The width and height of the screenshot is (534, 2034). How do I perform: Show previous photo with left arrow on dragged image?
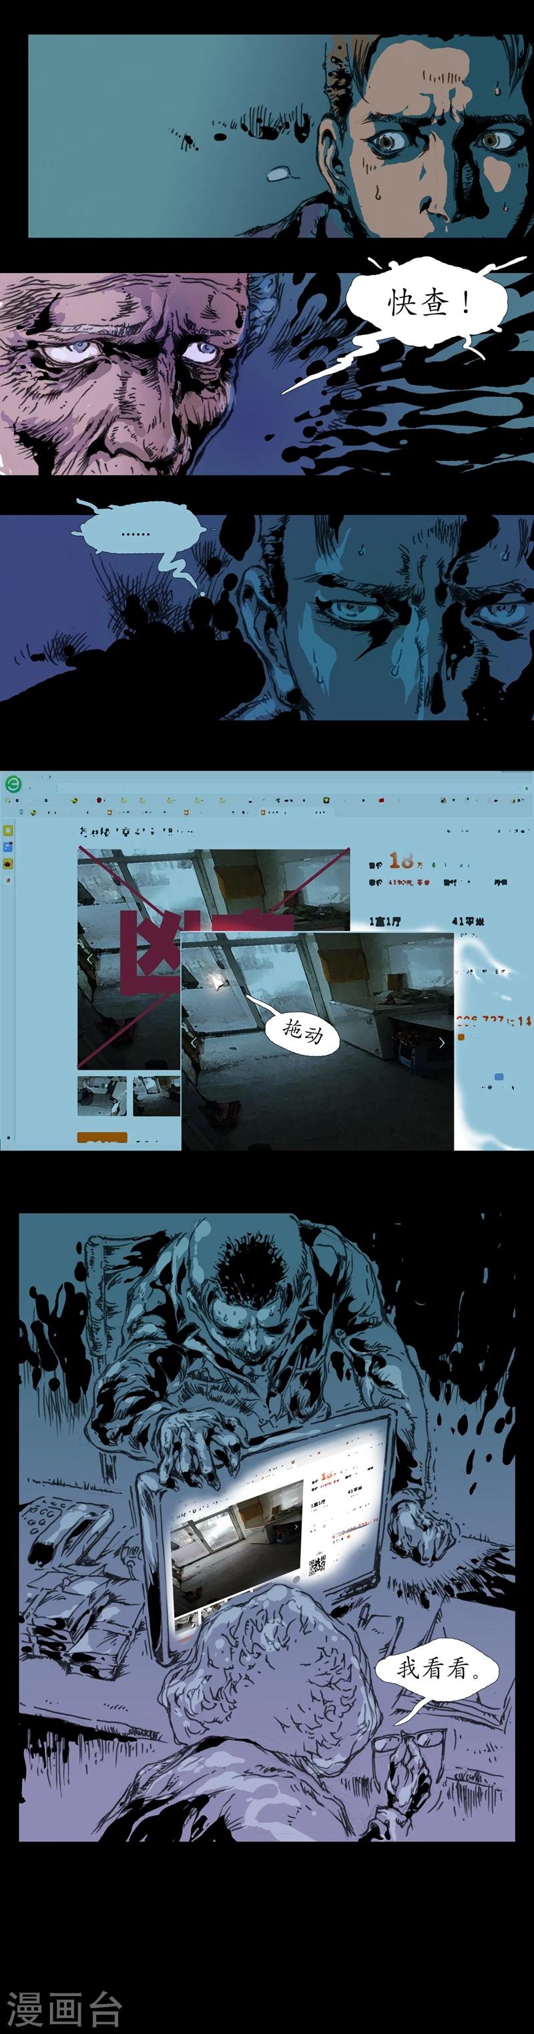(194, 1042)
